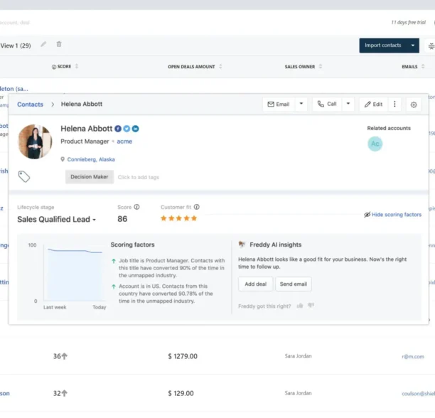The width and height of the screenshot is (435, 418).
Task: Click the table filter icon beside Import contacts
Action: tap(431, 45)
